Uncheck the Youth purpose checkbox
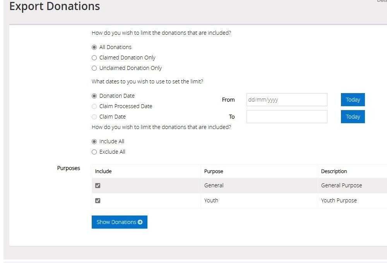The height and width of the screenshot is (263, 387). coord(98,200)
